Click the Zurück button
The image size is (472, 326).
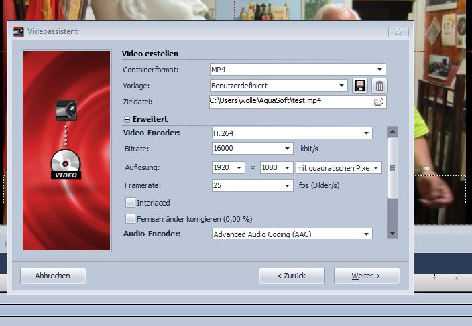point(292,276)
